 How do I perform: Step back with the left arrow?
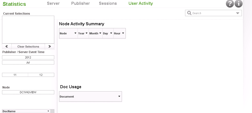[x=7, y=47]
